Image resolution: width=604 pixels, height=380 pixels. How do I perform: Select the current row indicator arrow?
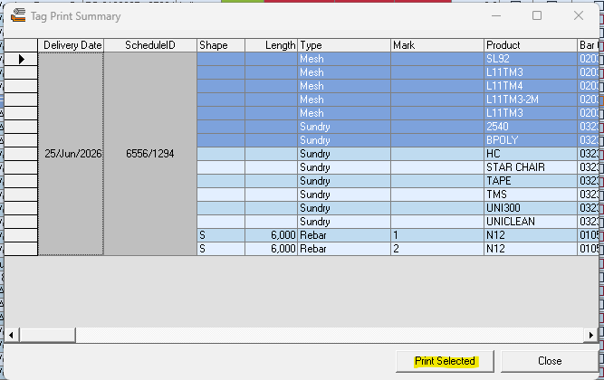[x=21, y=59]
